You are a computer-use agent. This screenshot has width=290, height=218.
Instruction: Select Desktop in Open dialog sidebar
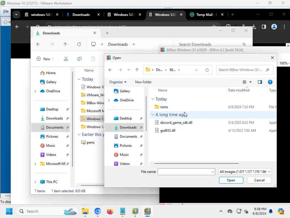coord(126,118)
